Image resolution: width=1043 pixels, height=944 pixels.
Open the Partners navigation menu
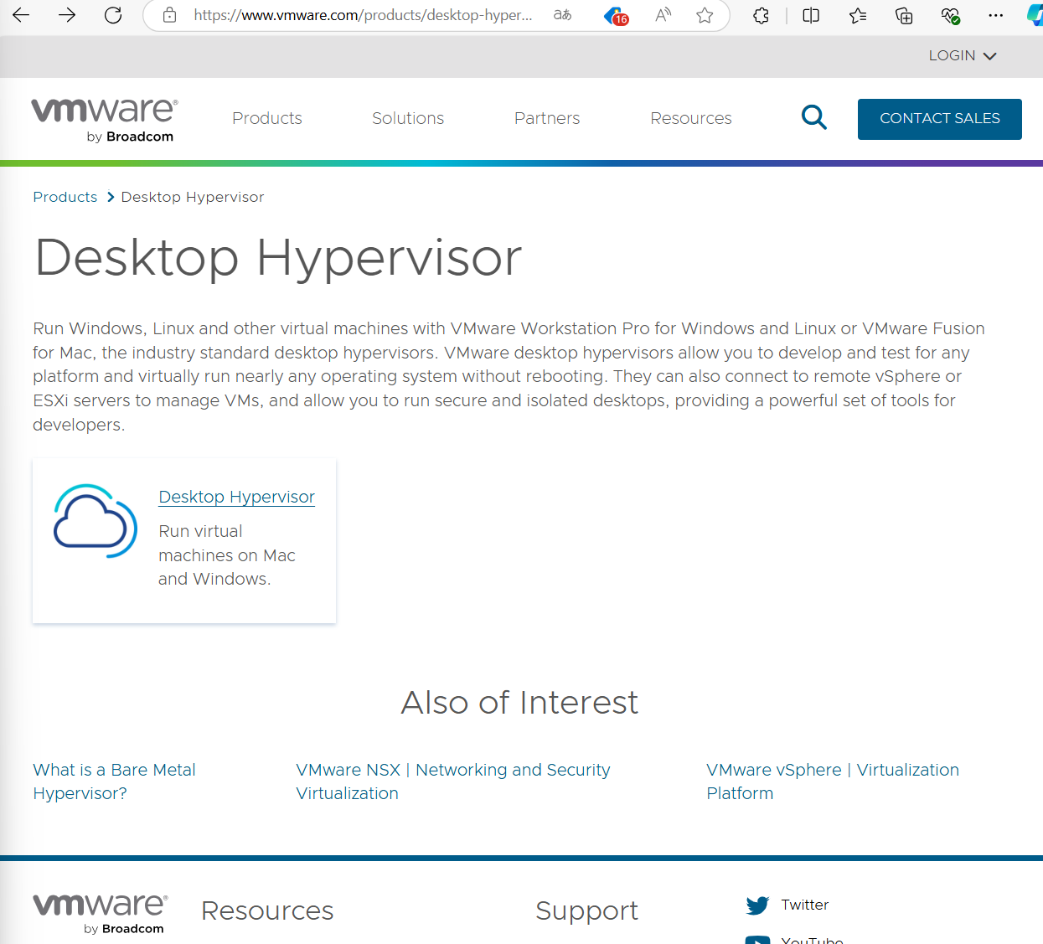tap(547, 118)
